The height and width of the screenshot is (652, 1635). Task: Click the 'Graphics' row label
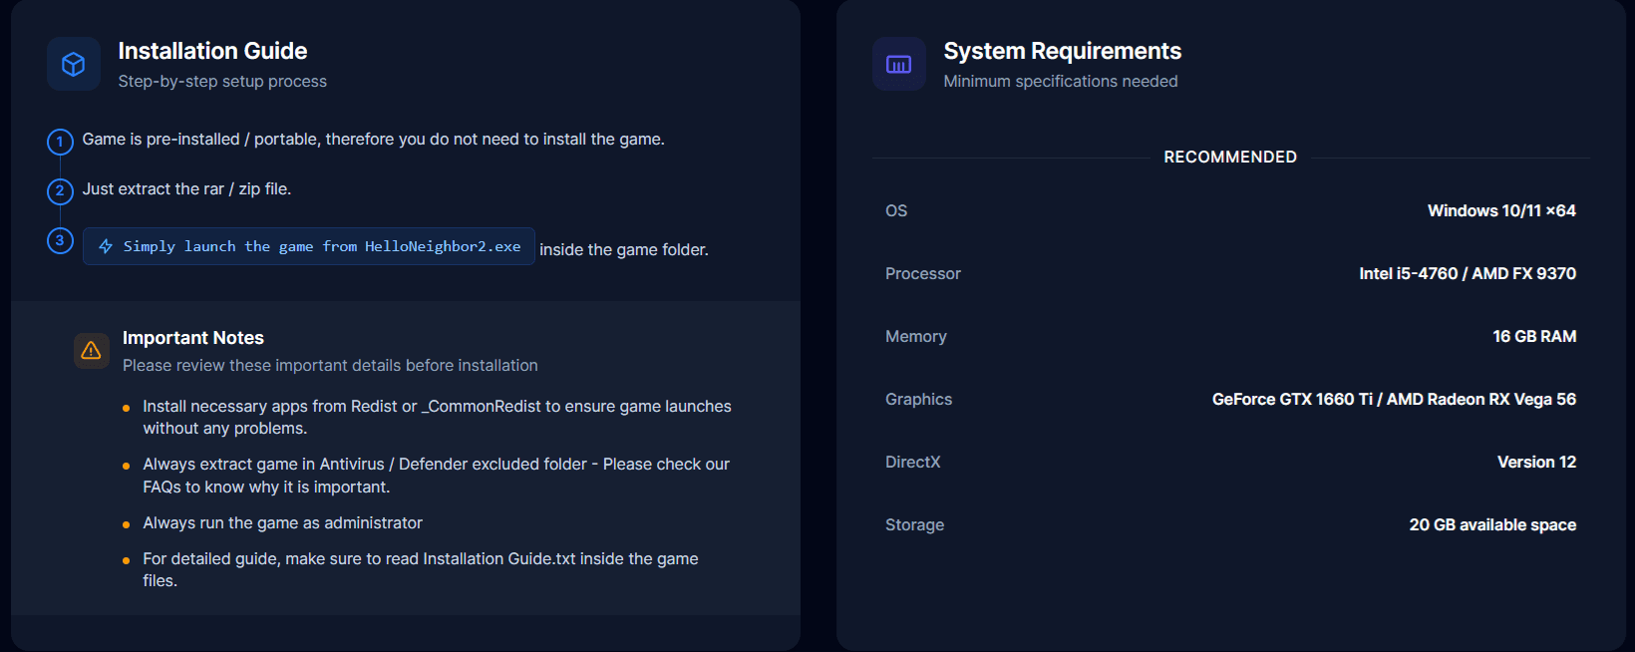click(918, 400)
